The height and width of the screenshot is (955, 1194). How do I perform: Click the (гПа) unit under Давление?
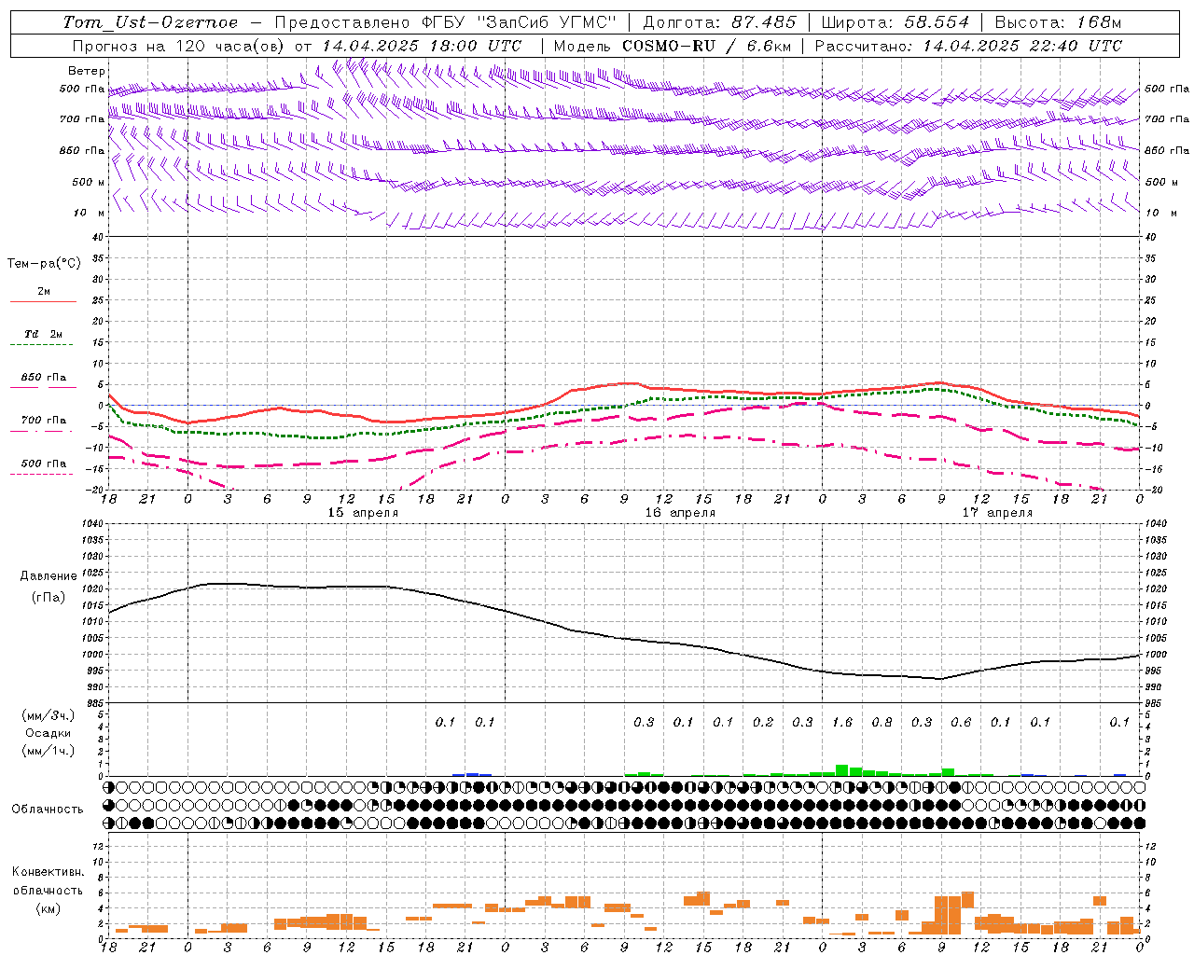49,598
